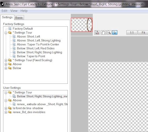Select the arrow pointer tool
Viewport: 148px width, 132px height.
click(115, 32)
